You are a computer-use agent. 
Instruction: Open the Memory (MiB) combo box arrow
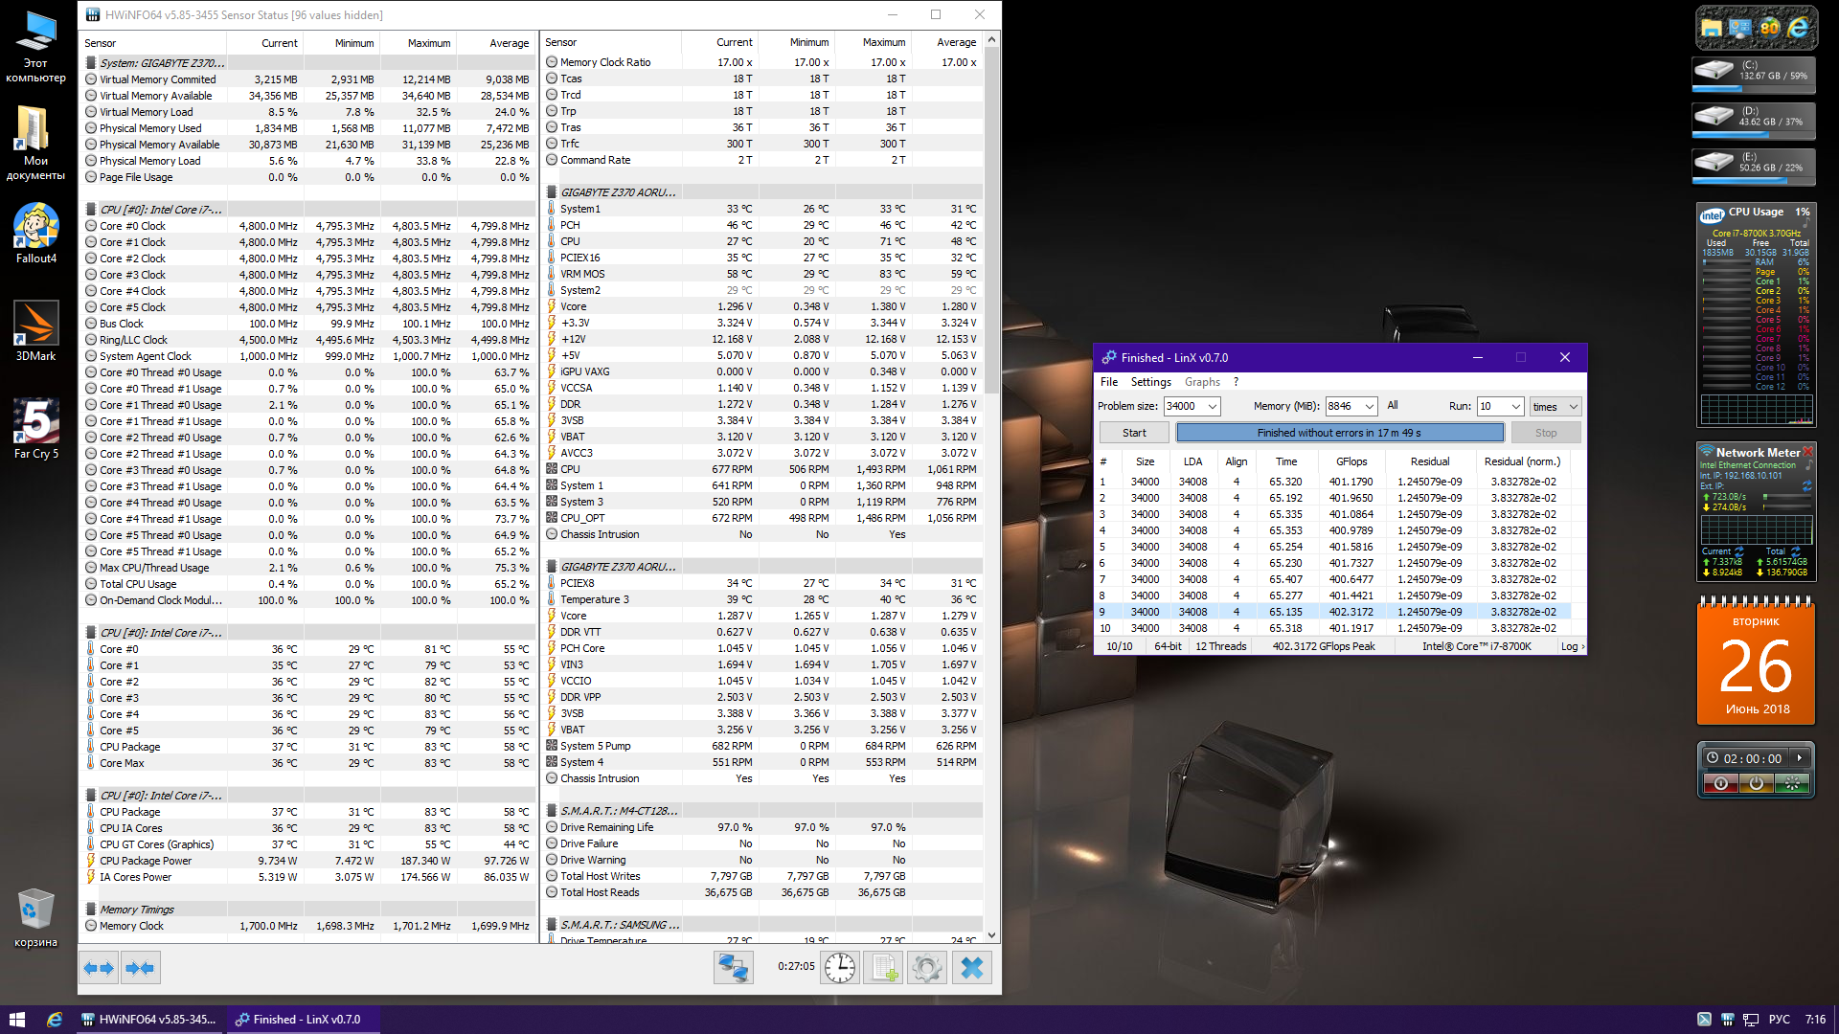[1370, 406]
